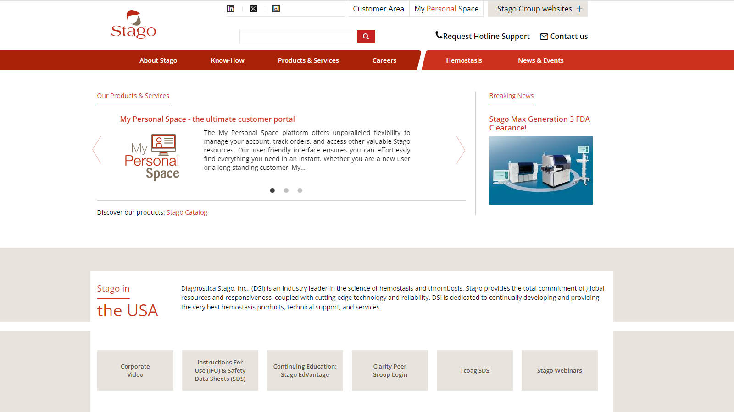Click Request Hotline Support
Screen dimensions: 734x412
pos(483,36)
